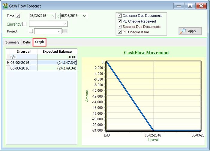Image resolution: width=210 pixels, height=151 pixels.
Task: Enable the Currency checkbox
Action: (24, 24)
